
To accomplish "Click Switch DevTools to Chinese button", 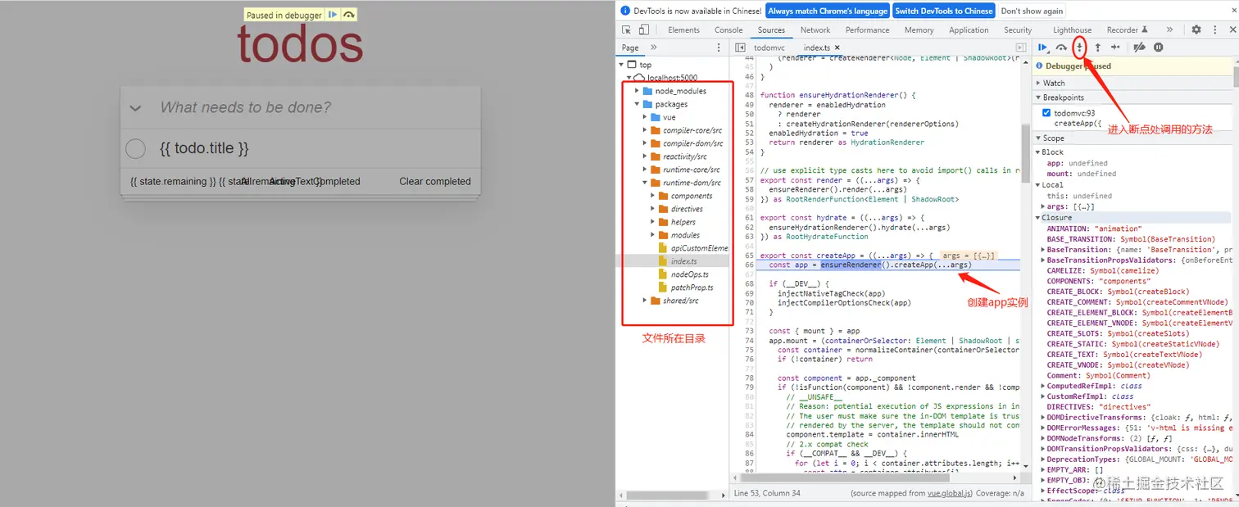I will [944, 11].
